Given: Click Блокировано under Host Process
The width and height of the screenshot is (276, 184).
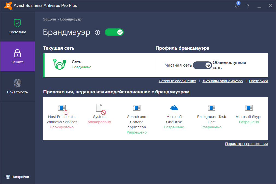Looking at the screenshot, I should pos(62,127).
